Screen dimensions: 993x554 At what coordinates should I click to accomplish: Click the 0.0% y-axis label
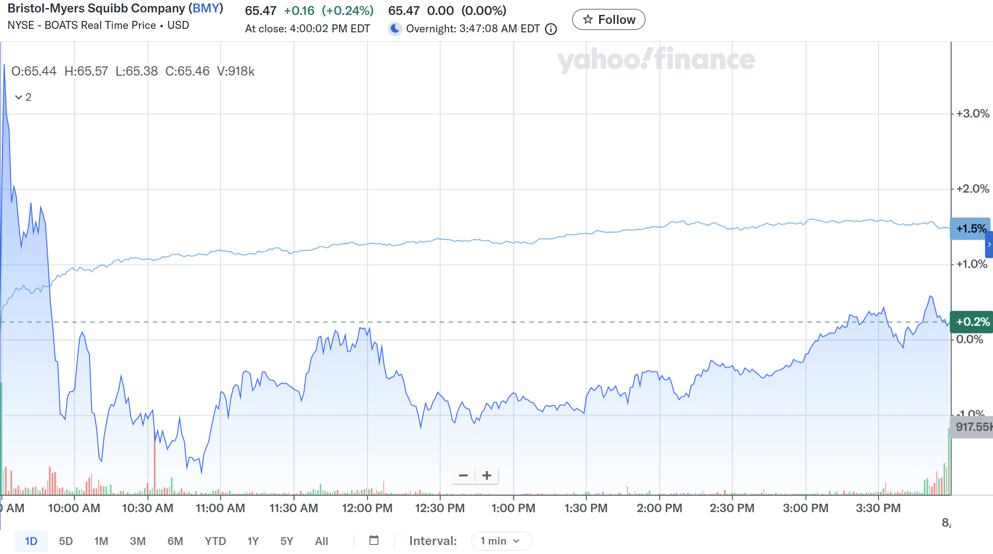click(970, 339)
